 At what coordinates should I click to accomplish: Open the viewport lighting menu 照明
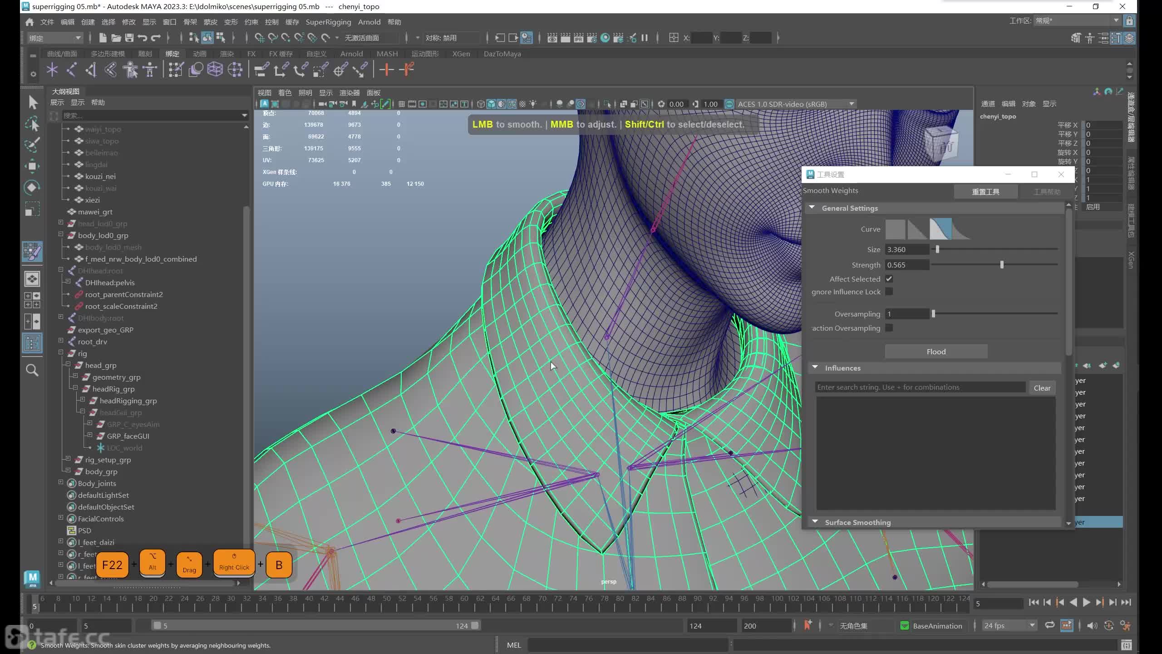click(305, 93)
